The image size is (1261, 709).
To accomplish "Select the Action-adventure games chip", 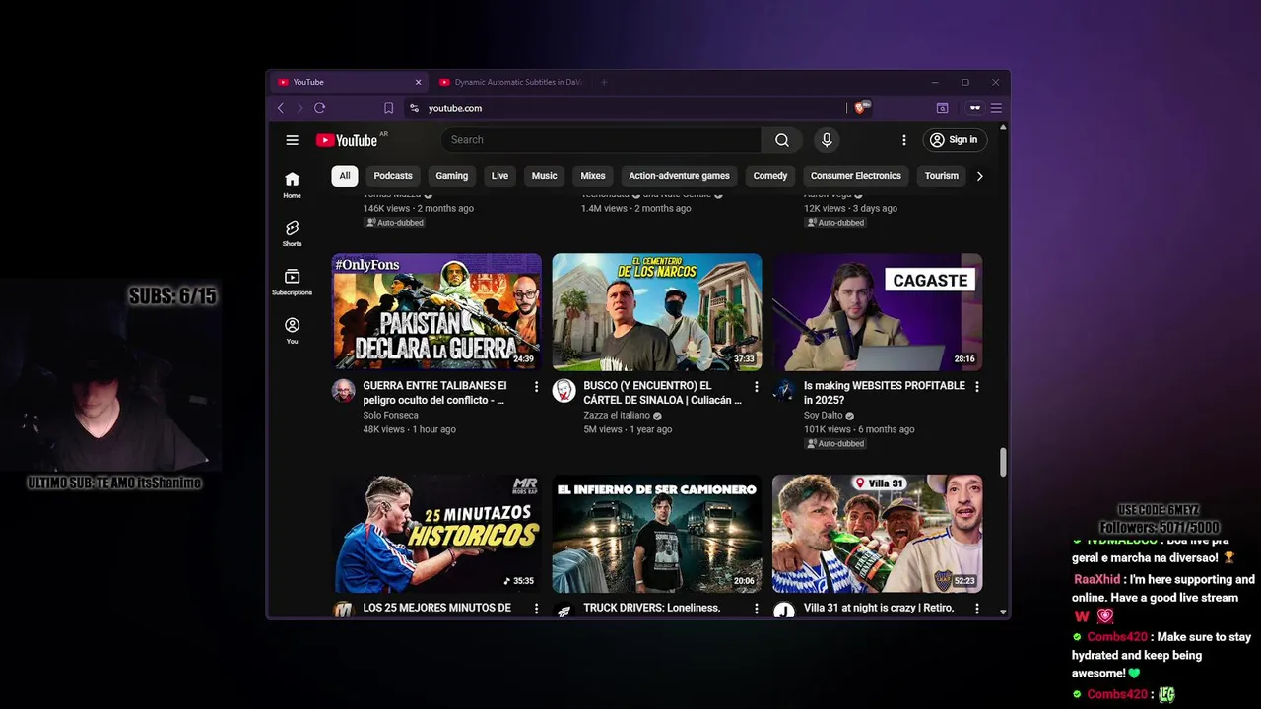I will [679, 176].
